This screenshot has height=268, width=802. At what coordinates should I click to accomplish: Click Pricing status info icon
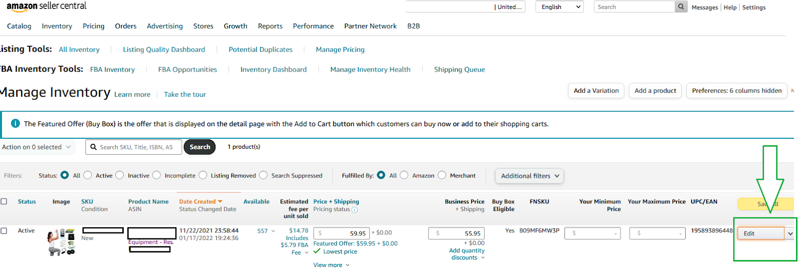coord(355,210)
